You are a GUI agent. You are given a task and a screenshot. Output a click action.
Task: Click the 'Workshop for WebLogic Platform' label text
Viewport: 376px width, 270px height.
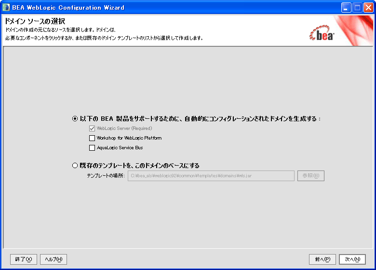pyautogui.click(x=129, y=138)
